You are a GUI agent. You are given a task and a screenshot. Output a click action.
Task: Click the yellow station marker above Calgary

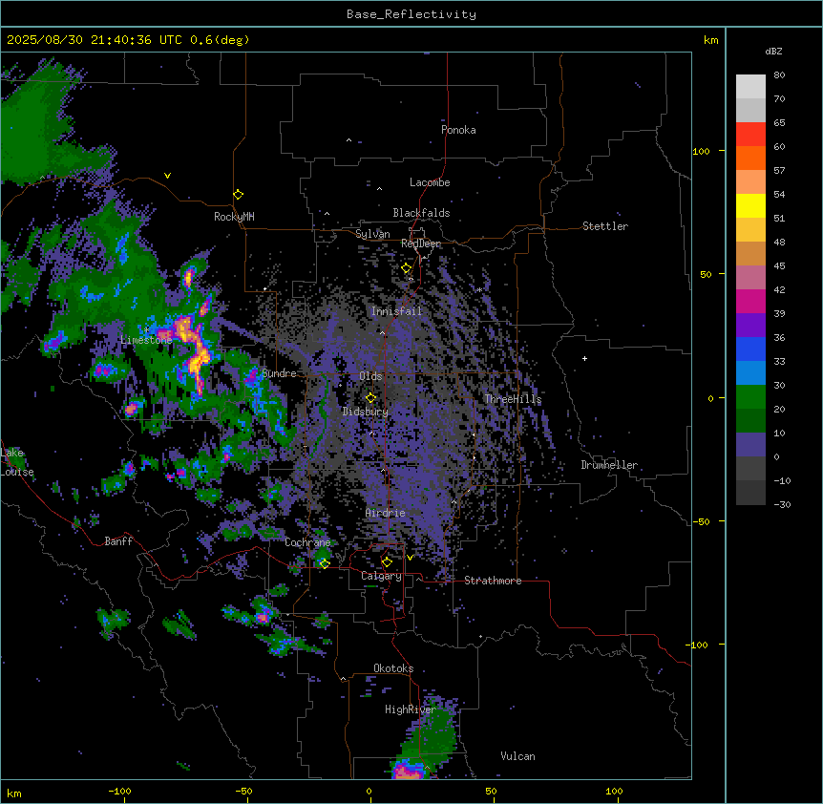(x=387, y=562)
